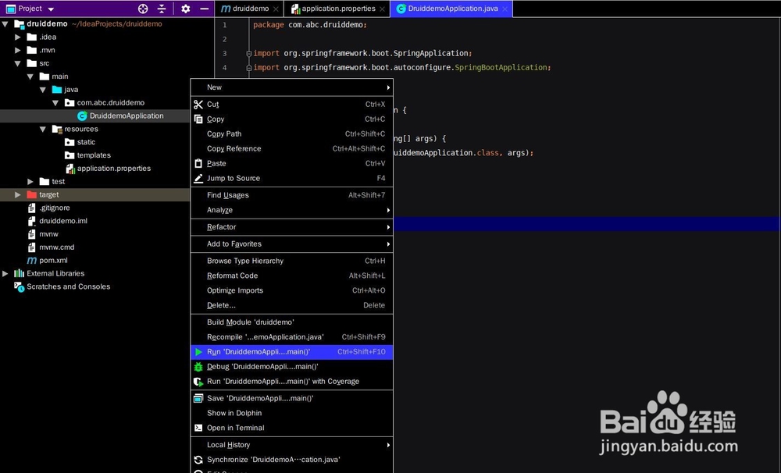Click the DruiddemoApplication class icon in tree
This screenshot has width=781, height=473.
click(x=82, y=116)
